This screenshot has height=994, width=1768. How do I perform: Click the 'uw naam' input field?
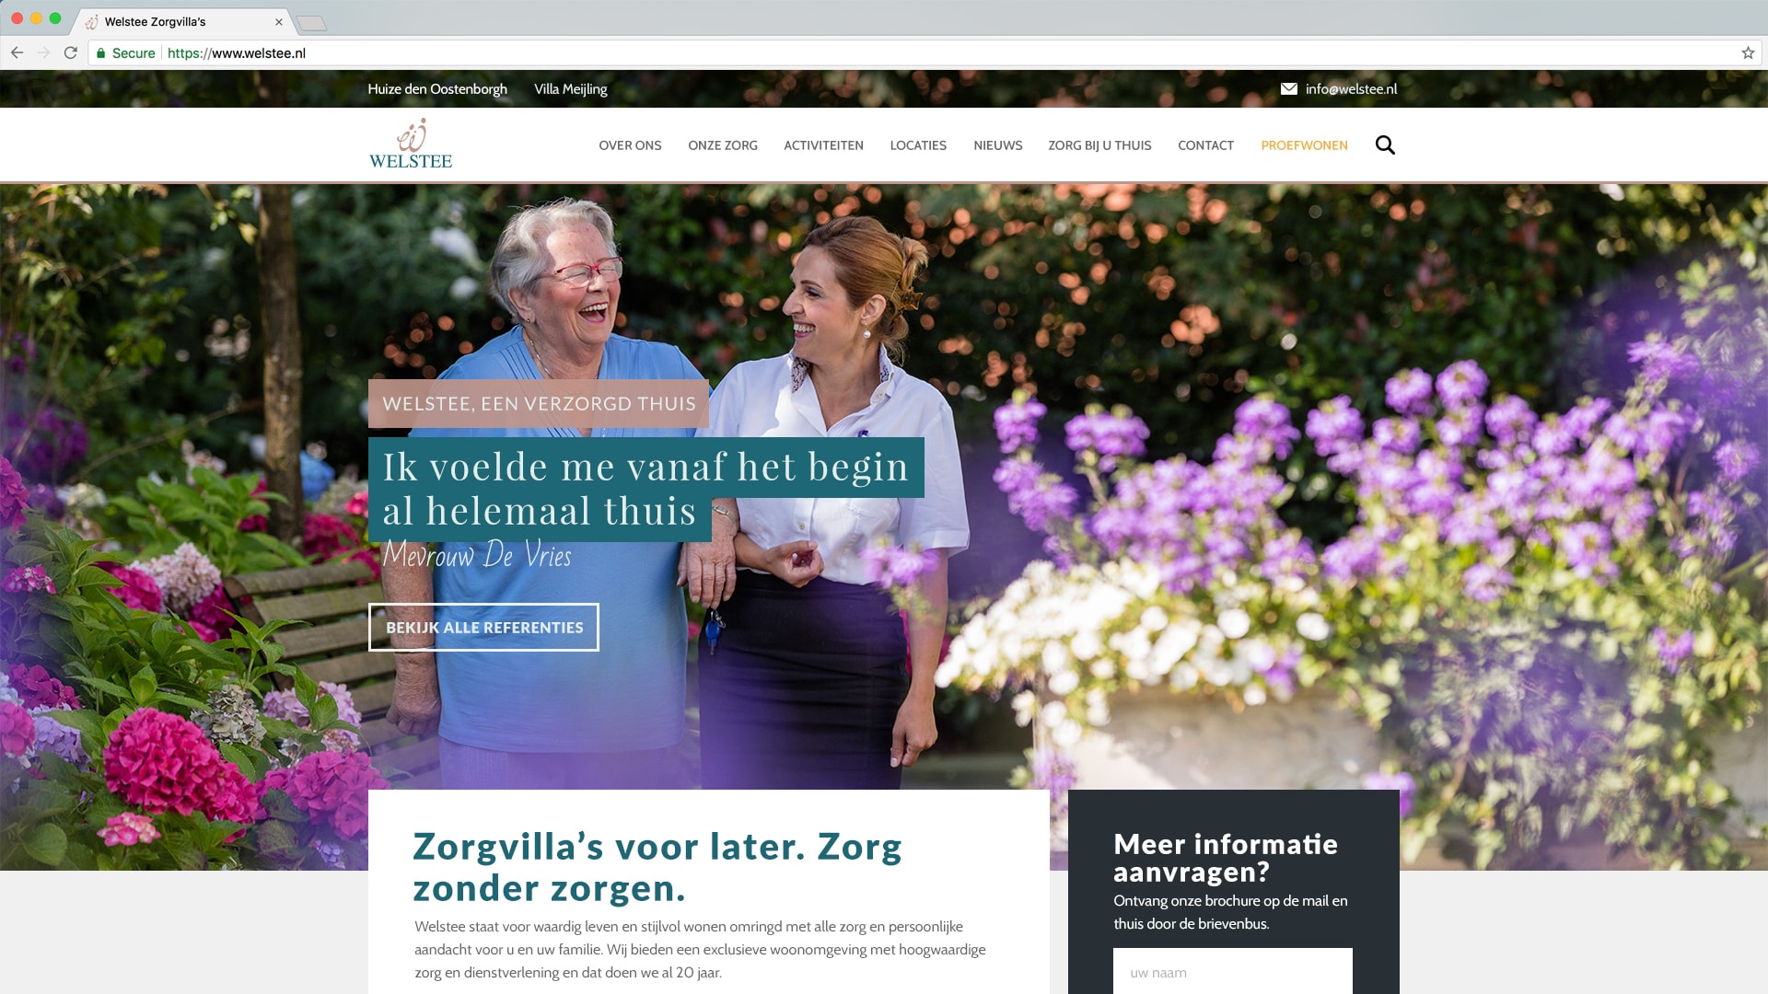tap(1232, 972)
